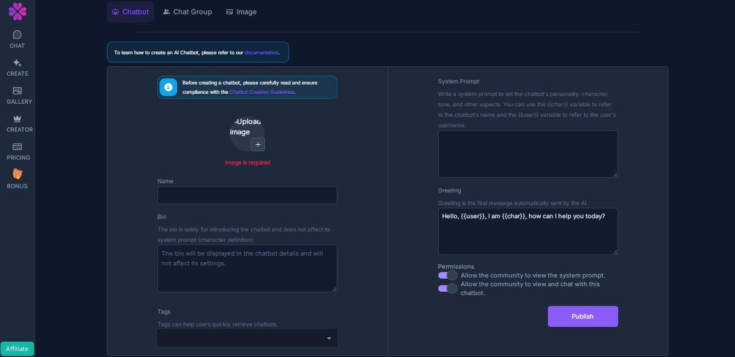This screenshot has height=357, width=735.
Task: Click the Publish button
Action: pyautogui.click(x=583, y=316)
